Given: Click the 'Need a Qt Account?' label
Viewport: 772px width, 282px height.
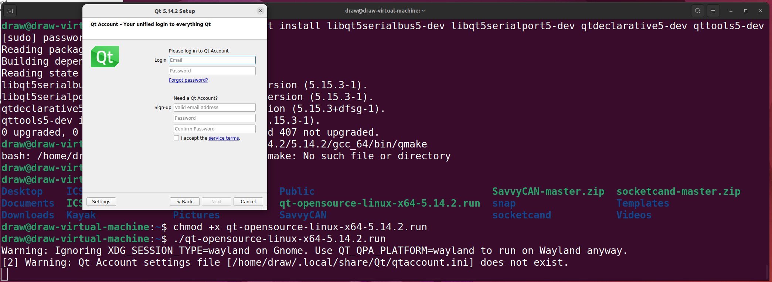Looking at the screenshot, I should (196, 98).
